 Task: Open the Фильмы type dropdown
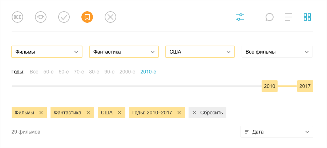pyautogui.click(x=47, y=52)
